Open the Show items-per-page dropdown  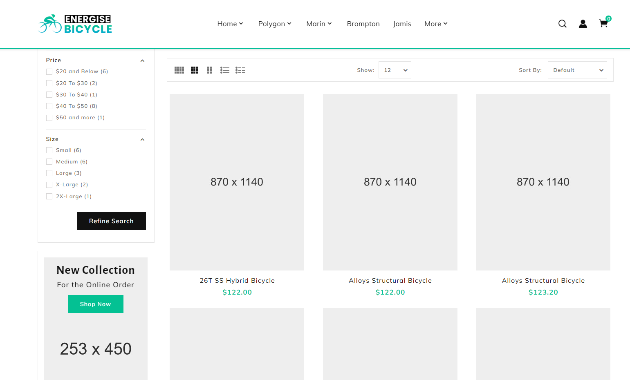pyautogui.click(x=395, y=70)
